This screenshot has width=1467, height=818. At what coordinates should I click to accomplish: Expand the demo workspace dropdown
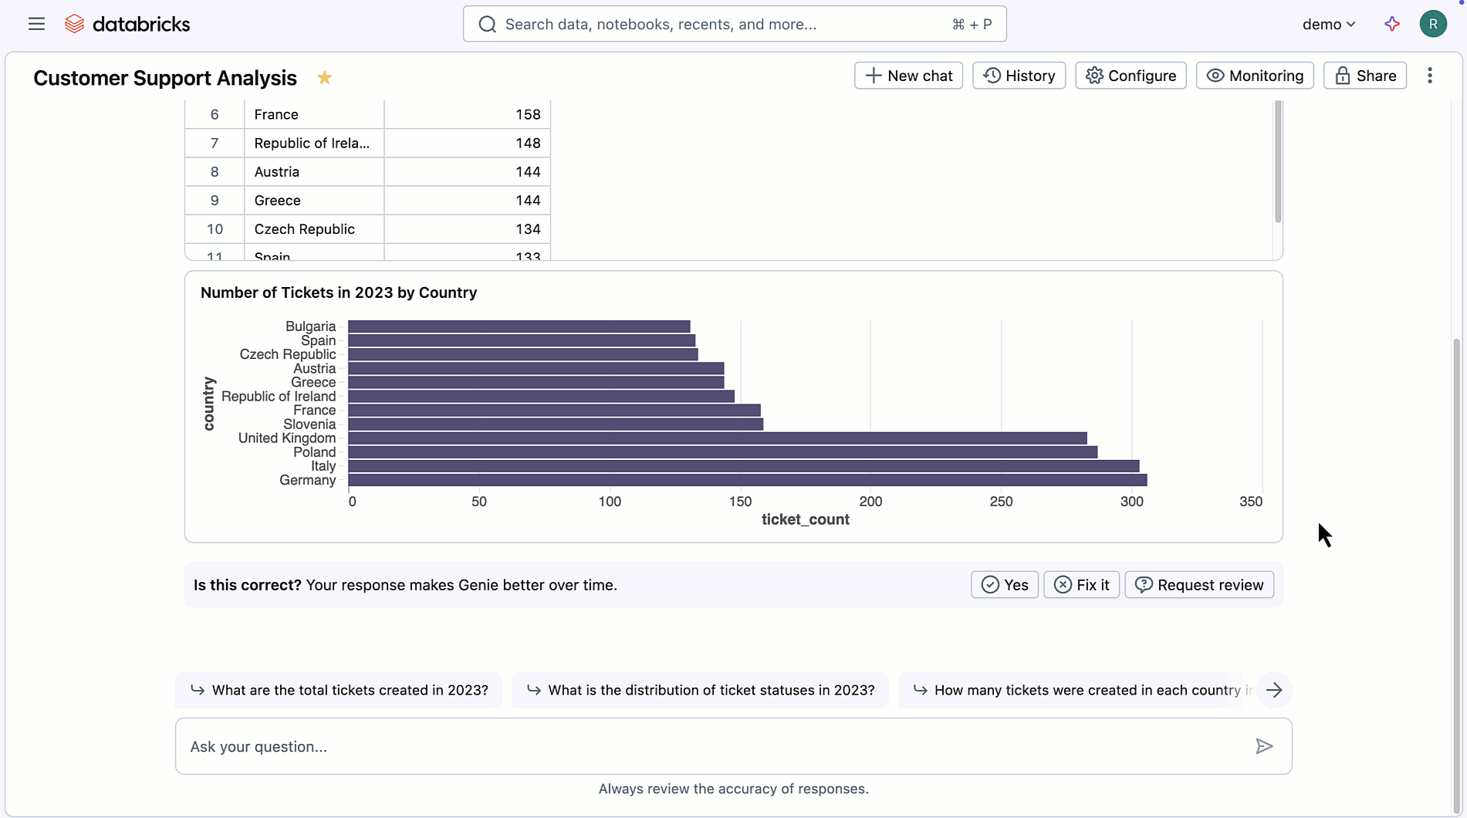pyautogui.click(x=1328, y=24)
